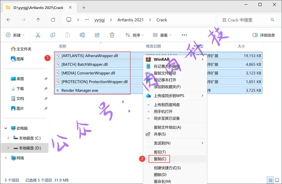This screenshot has width=282, height=184.
Task: Click the Cut scissors icon in toolbar
Action: (x=38, y=35)
